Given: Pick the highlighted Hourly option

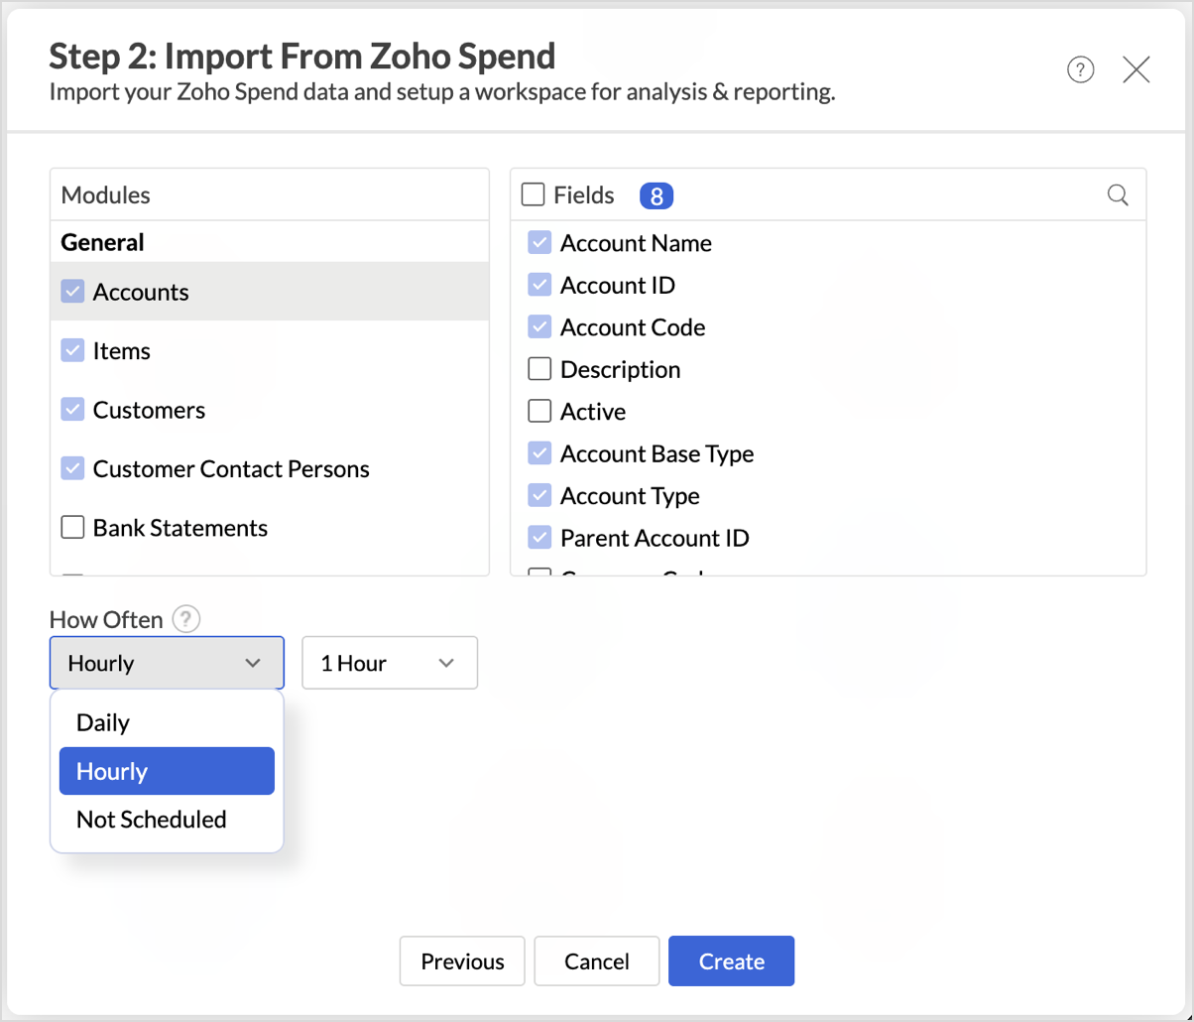Looking at the screenshot, I should coord(167,771).
